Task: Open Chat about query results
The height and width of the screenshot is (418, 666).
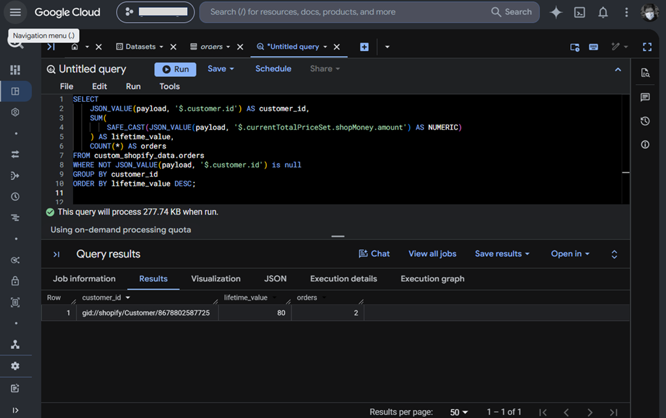Action: (x=374, y=254)
